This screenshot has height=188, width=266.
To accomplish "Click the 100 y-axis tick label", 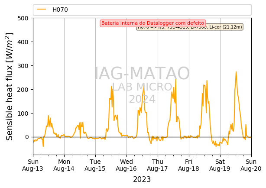I will tap(23, 113).
